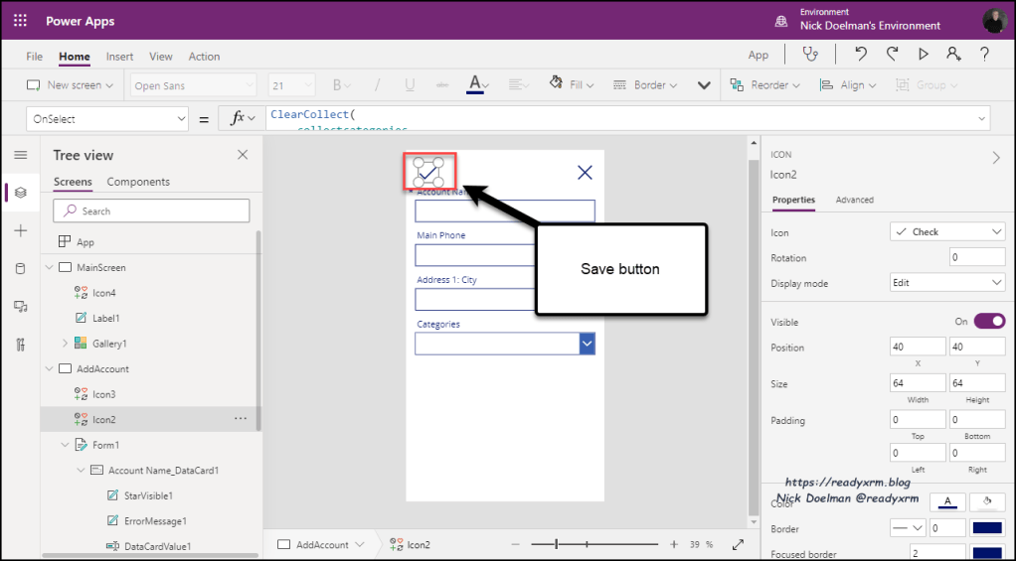Open the OnSelect property dropdown

107,119
